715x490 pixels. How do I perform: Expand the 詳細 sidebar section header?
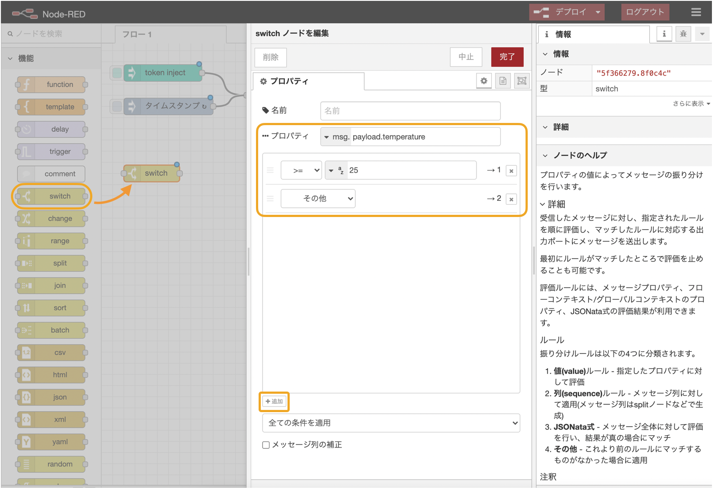pyautogui.click(x=624, y=127)
